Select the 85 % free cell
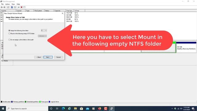 coord(76,19)
